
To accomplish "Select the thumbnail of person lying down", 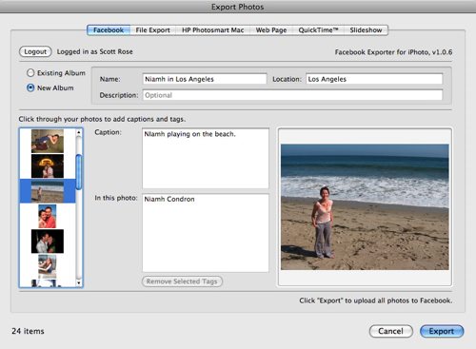I will coord(48,141).
